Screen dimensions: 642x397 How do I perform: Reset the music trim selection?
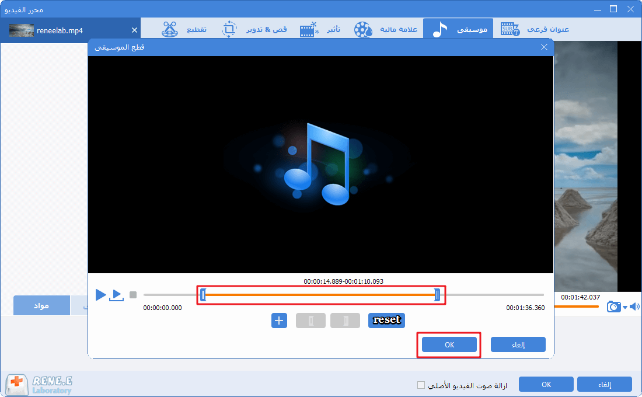386,321
